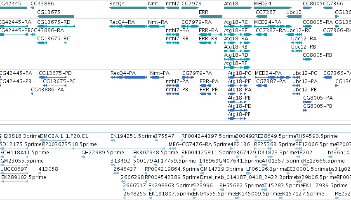This screenshot has width=351, height=200.
Task: Click protein Ubc12-PC
Action: [x=296, y=77]
